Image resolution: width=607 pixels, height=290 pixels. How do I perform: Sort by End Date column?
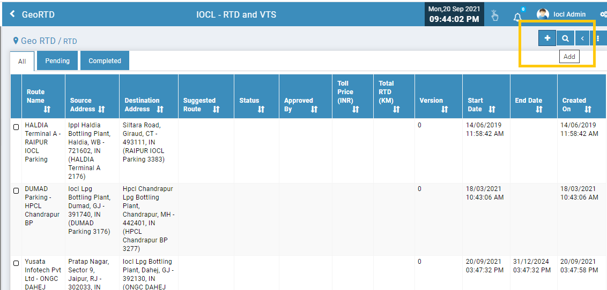coord(539,109)
